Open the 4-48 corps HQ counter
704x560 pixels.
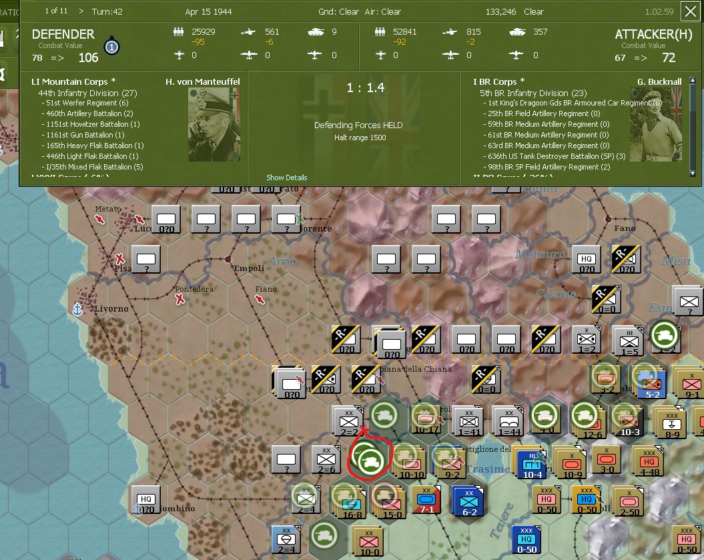pos(649,462)
